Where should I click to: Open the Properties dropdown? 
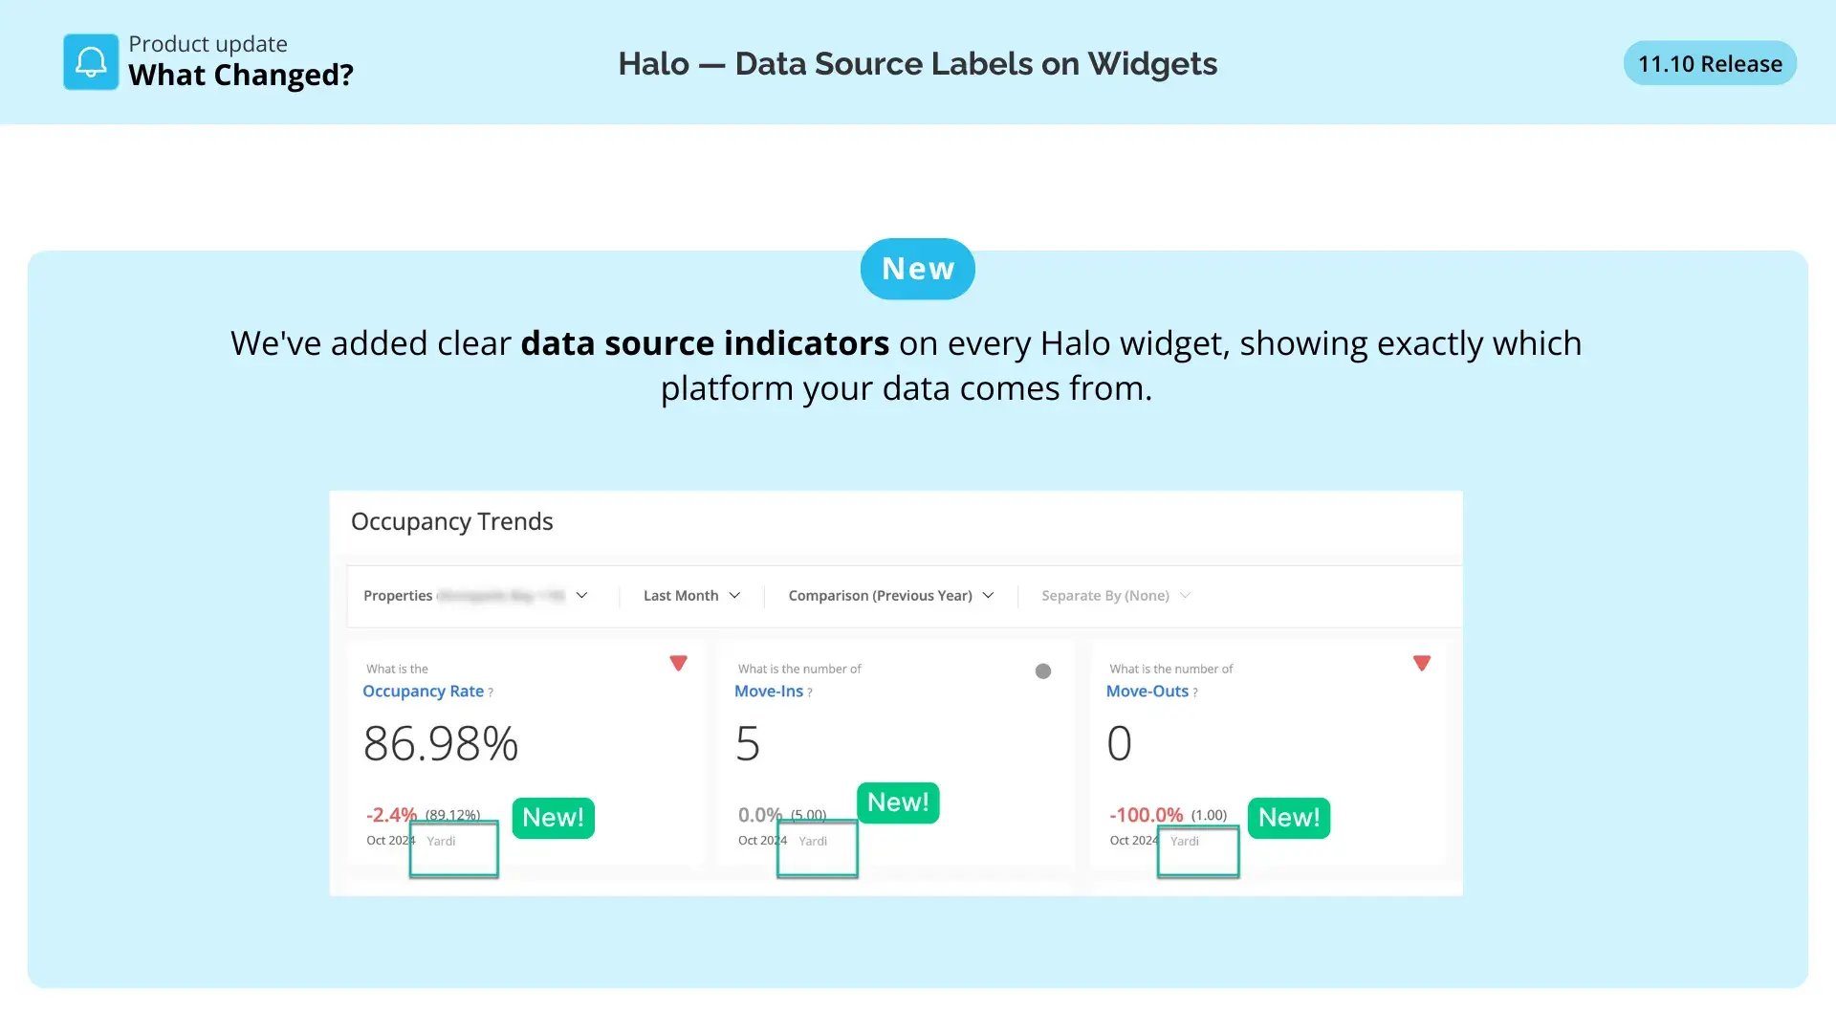[x=475, y=596]
